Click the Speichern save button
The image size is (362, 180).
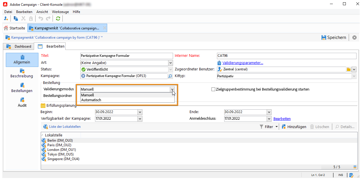point(334,37)
